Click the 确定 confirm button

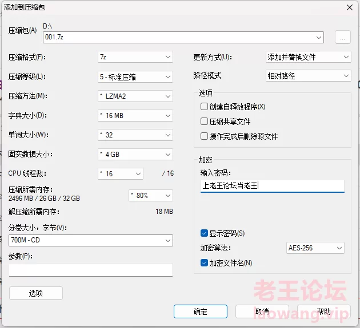(x=200, y=311)
